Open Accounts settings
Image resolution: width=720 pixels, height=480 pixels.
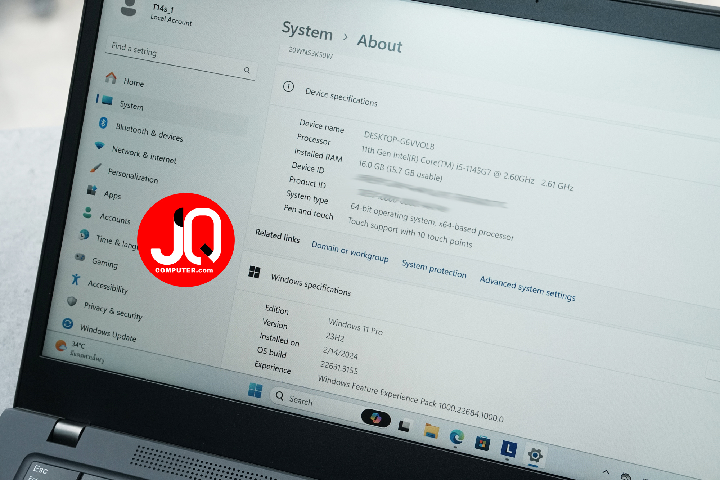click(x=115, y=218)
